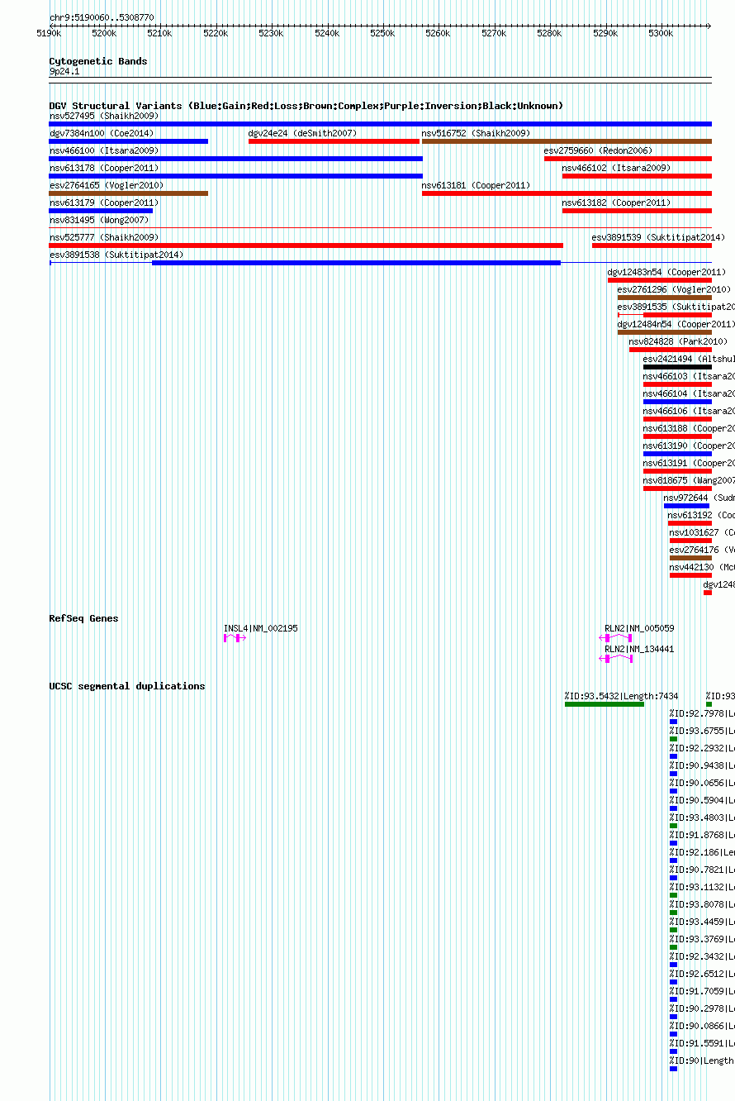Open the Cytogenetic Bands track title

[x=98, y=61]
